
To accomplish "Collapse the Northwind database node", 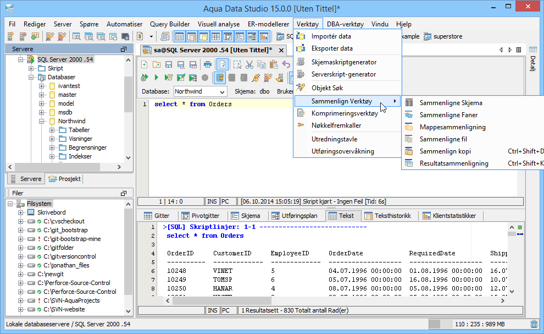I will click(42, 121).
